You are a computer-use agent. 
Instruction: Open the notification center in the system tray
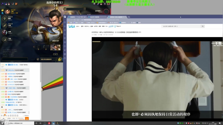[x=220, y=123]
